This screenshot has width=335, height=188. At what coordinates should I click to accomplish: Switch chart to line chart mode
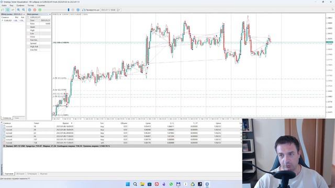click(x=13, y=10)
